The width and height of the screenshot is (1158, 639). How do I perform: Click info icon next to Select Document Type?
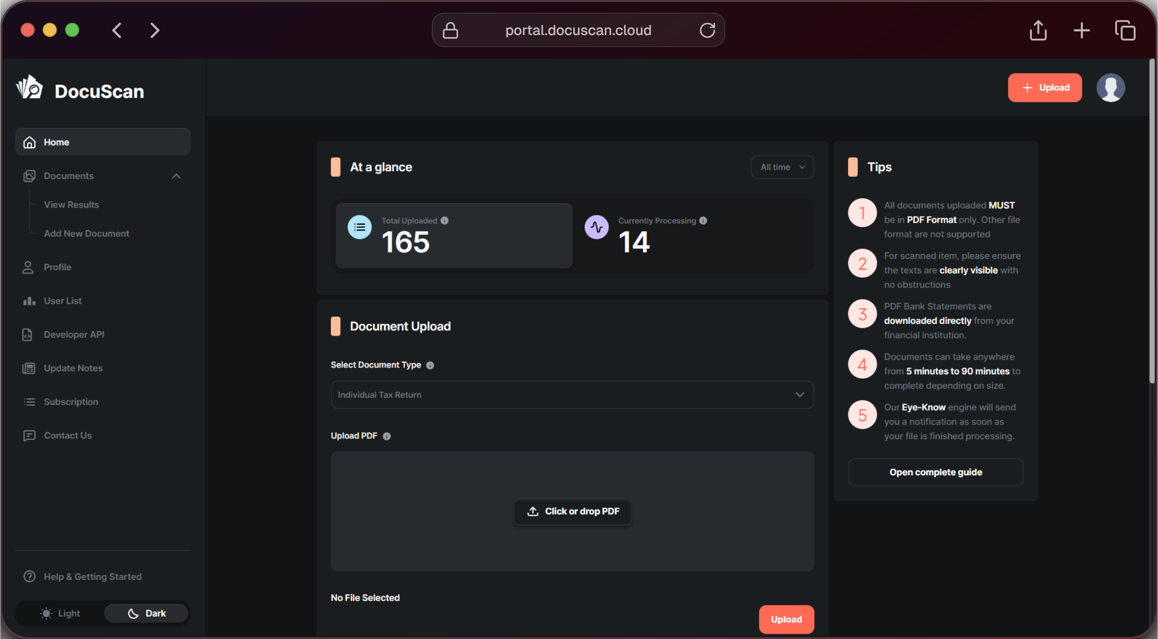click(x=430, y=365)
